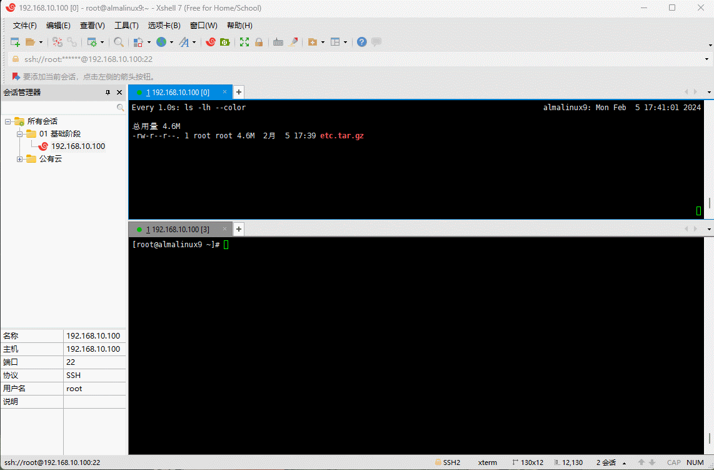Image resolution: width=714 pixels, height=470 pixels.
Task: Add a new tab in upper pane
Action: pyautogui.click(x=238, y=92)
